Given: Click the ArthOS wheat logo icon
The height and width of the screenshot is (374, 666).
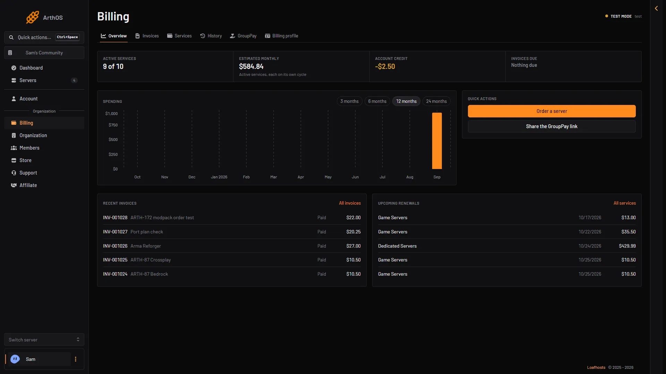Looking at the screenshot, I should pyautogui.click(x=33, y=17).
